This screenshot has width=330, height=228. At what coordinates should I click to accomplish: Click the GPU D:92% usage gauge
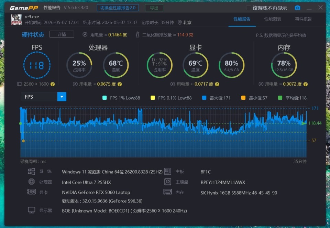(159, 65)
